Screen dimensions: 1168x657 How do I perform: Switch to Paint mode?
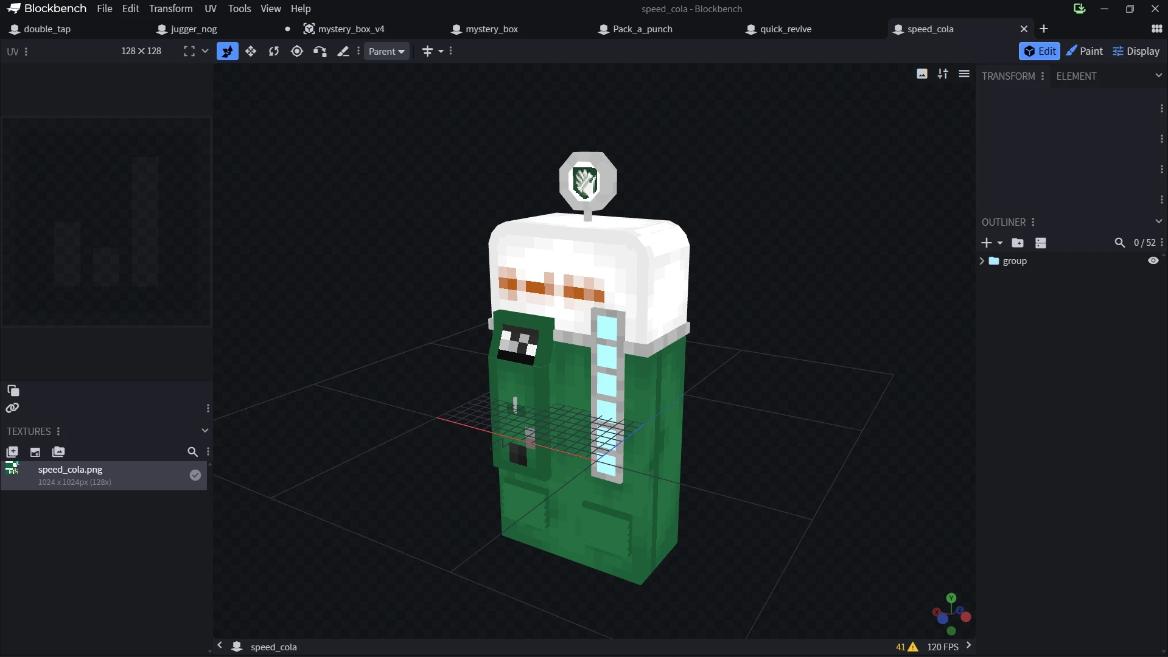[1084, 51]
